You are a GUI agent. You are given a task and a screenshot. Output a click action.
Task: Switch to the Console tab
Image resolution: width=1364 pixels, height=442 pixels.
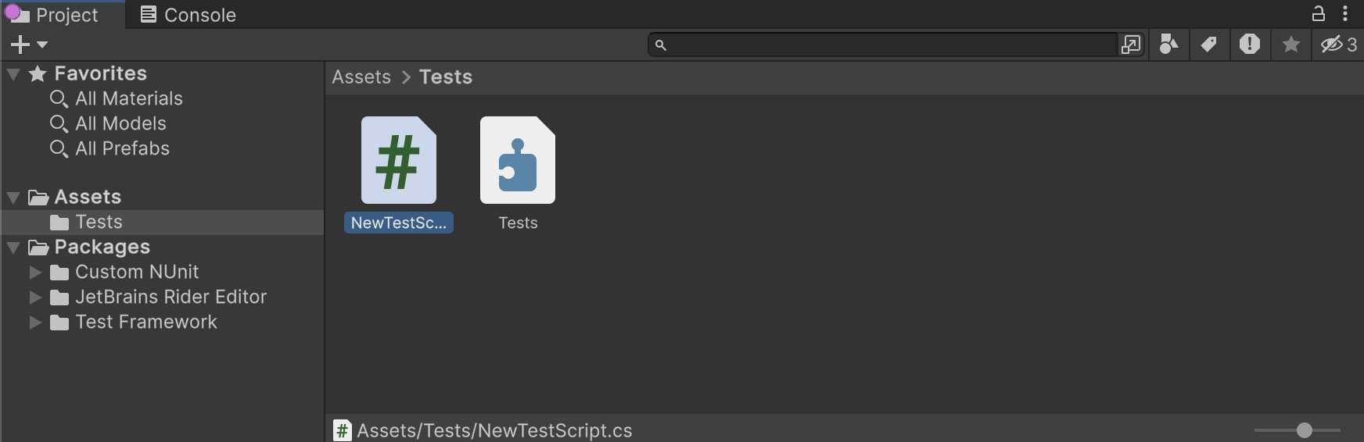188,15
